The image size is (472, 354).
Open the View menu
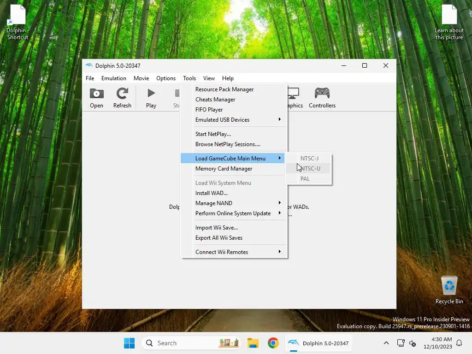(x=209, y=78)
